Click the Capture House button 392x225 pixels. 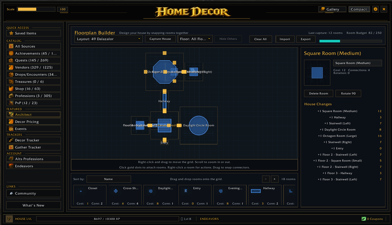[x=160, y=39]
